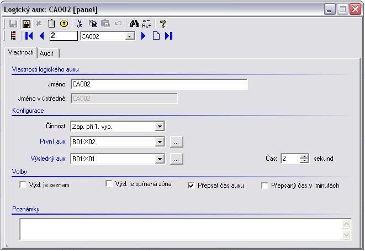Click the scissors cut icon
This screenshot has height=251, width=365.
tap(80, 24)
